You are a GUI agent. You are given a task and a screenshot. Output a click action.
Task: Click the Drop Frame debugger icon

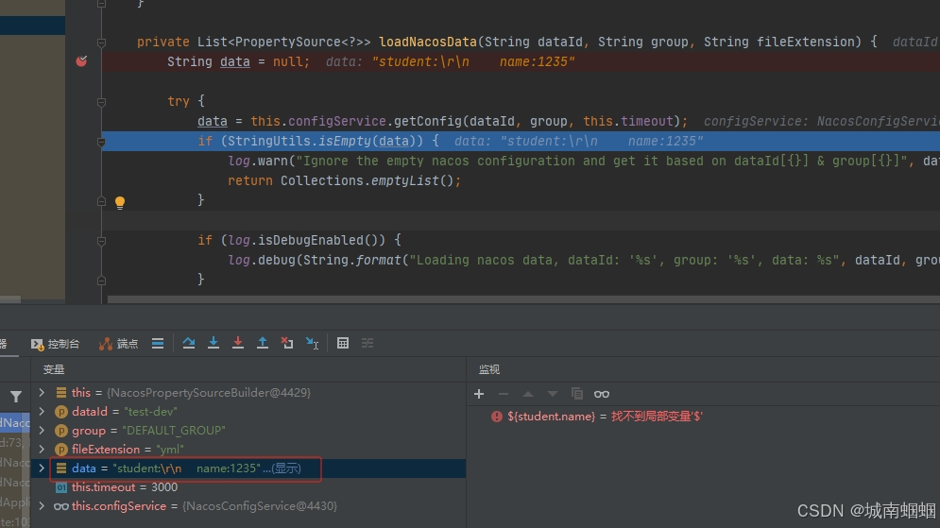pos(287,344)
